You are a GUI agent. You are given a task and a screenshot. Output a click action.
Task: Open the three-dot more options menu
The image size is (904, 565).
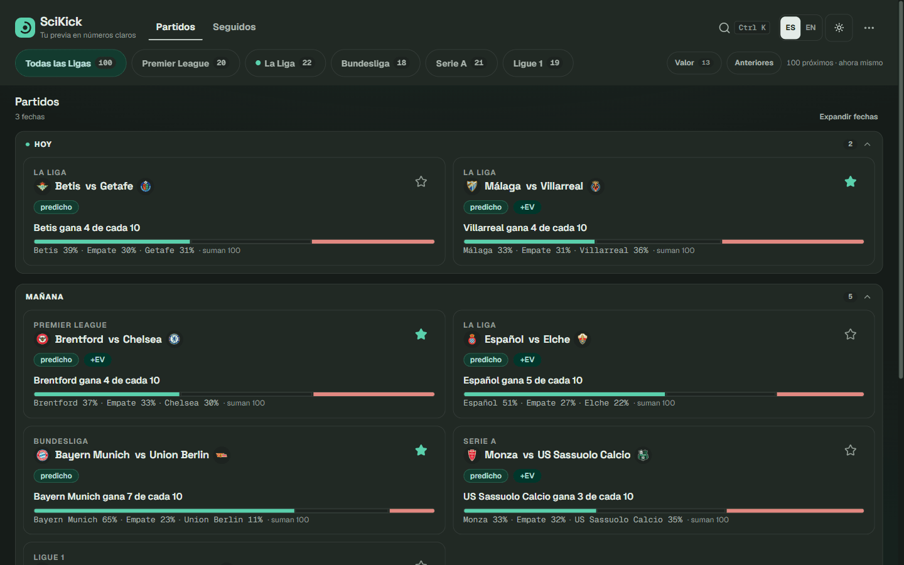869,28
